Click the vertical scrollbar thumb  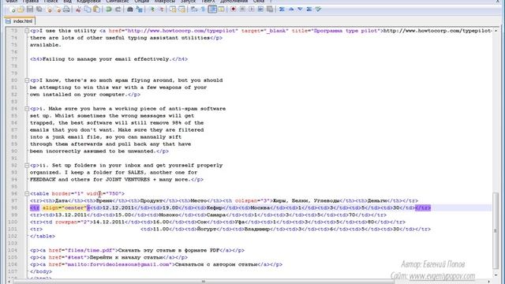pos(496,230)
